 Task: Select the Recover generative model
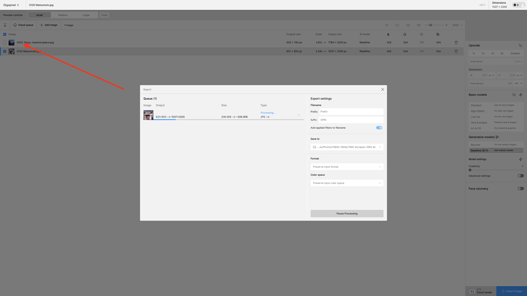point(496,145)
